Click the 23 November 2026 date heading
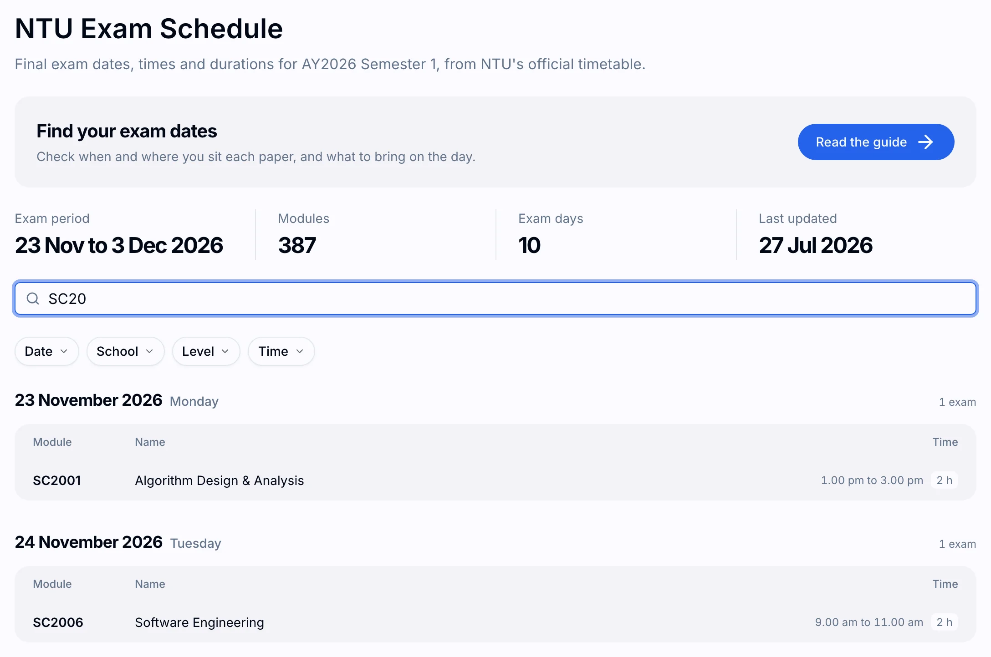Screen dimensions: 991x657 pos(88,400)
